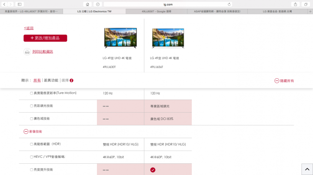Open the home page icon
Viewport: 313px width, 175px height.
[87, 4]
